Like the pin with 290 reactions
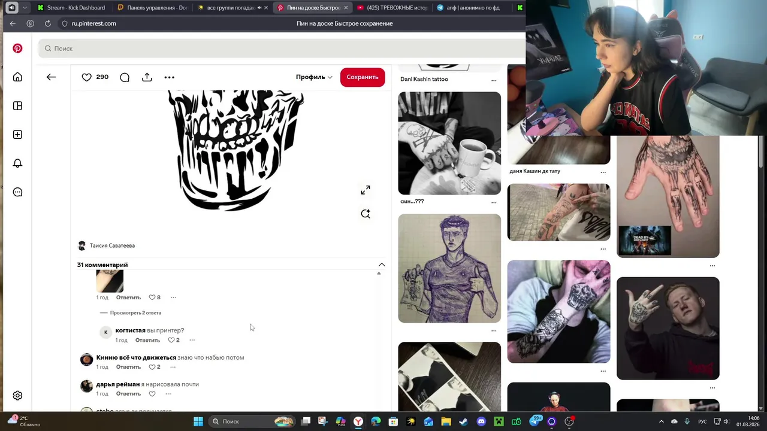The image size is (767, 431). point(87,77)
